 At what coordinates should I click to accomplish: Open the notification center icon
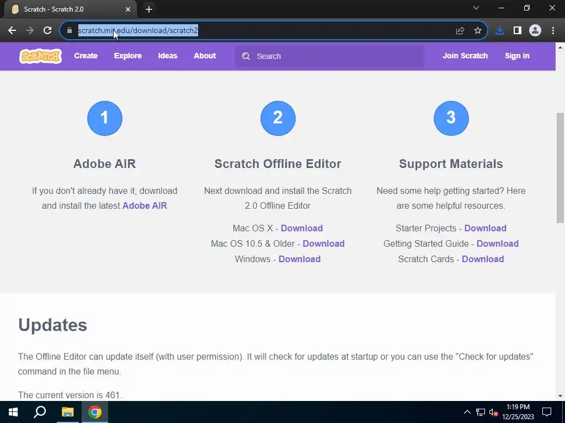547,412
